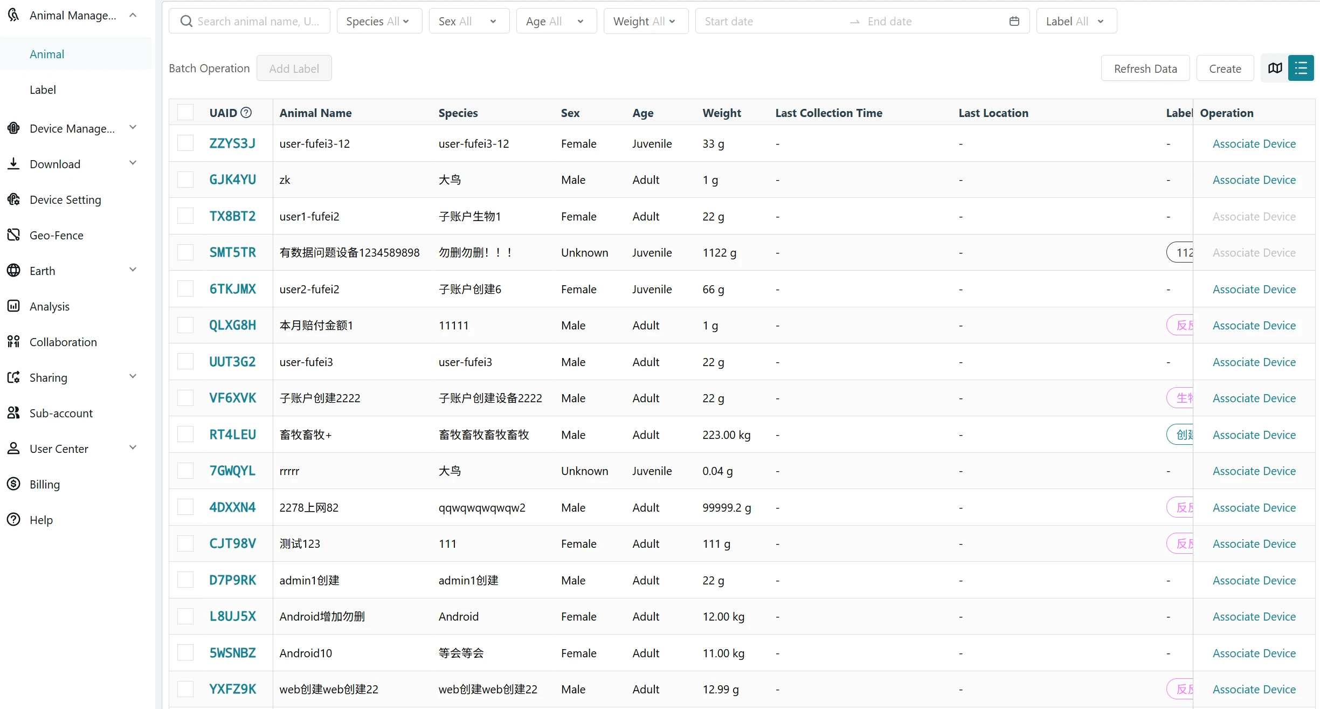This screenshot has height=709, width=1320.
Task: Open the Label All filter dropdown
Action: point(1076,22)
